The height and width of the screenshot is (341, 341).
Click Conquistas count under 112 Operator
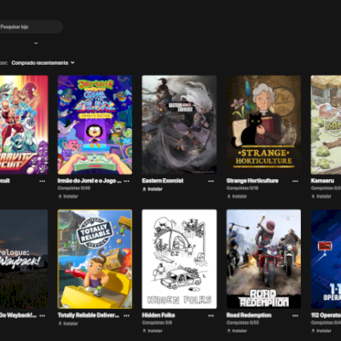[326, 322]
